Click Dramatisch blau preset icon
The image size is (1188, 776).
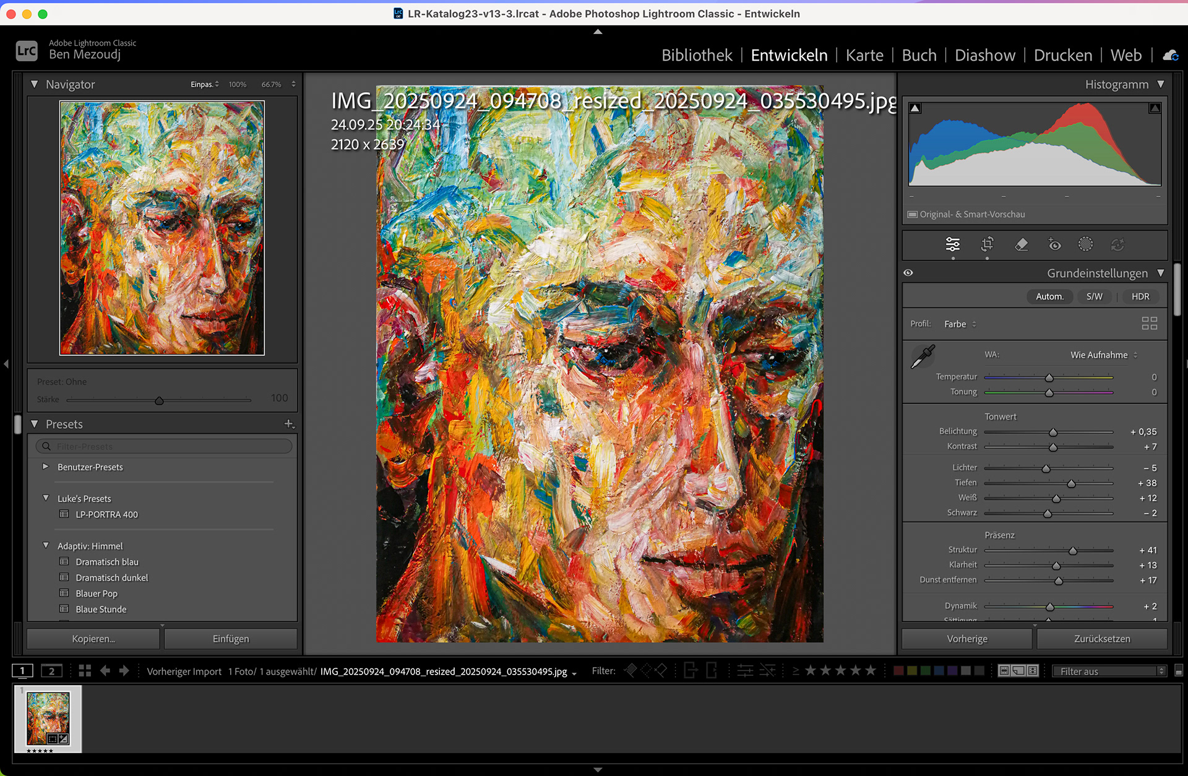pyautogui.click(x=64, y=561)
